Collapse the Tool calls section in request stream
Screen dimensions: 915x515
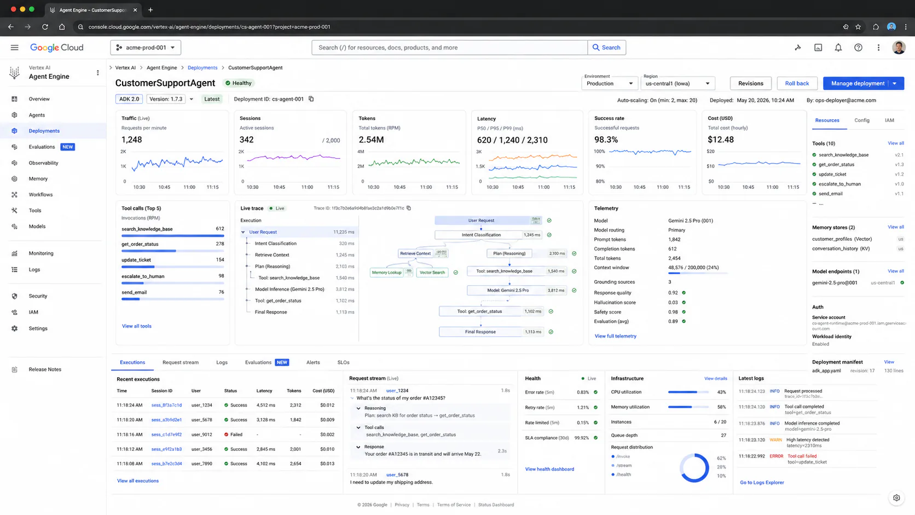[359, 427]
